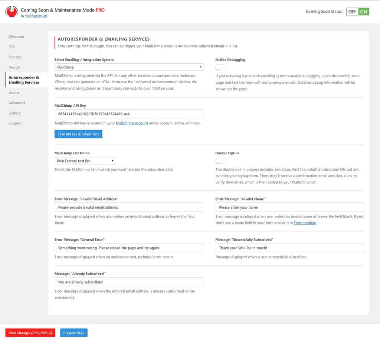Click the Coming Soon plugin logo icon
This screenshot has height=341, width=380.
click(x=12, y=12)
